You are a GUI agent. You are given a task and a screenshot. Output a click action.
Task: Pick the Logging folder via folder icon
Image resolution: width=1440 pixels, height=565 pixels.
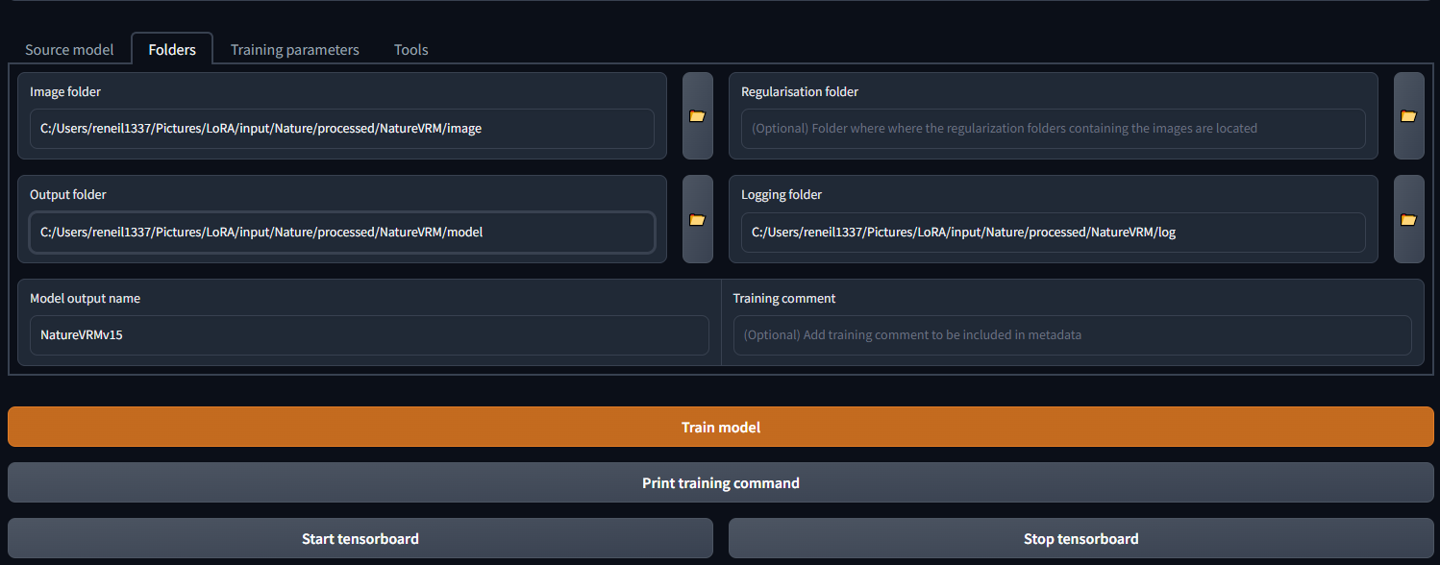click(1408, 219)
